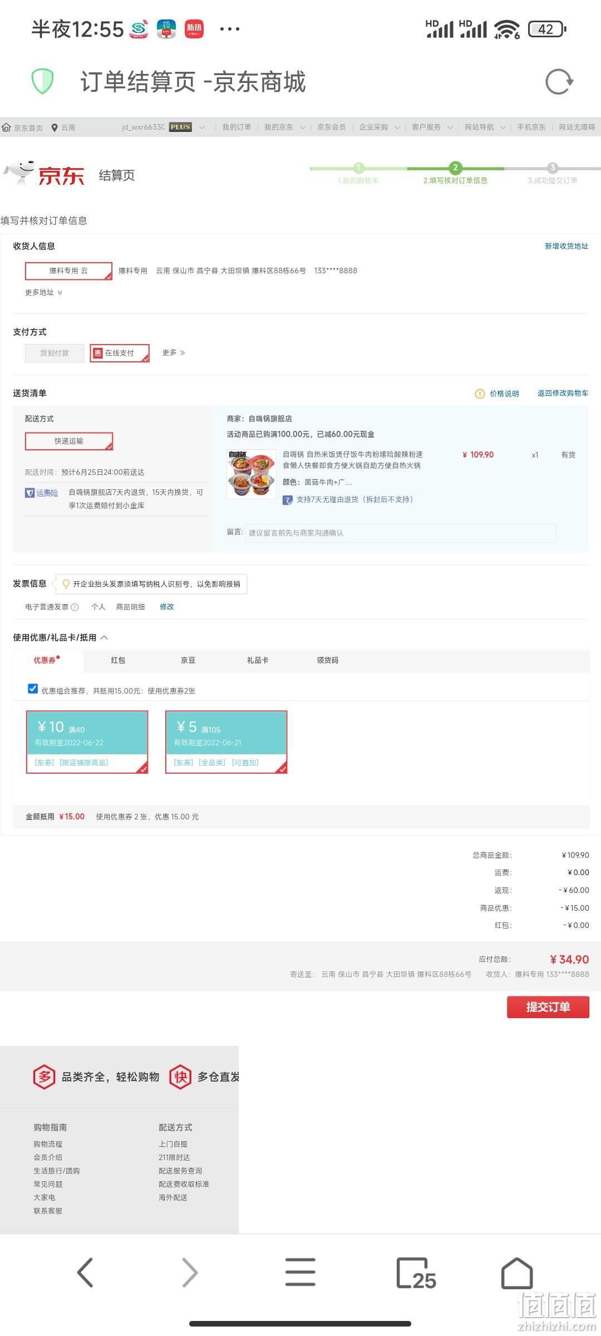The height and width of the screenshot is (1336, 601).
Task: Select address 爆料专用 云
Action: 68,271
